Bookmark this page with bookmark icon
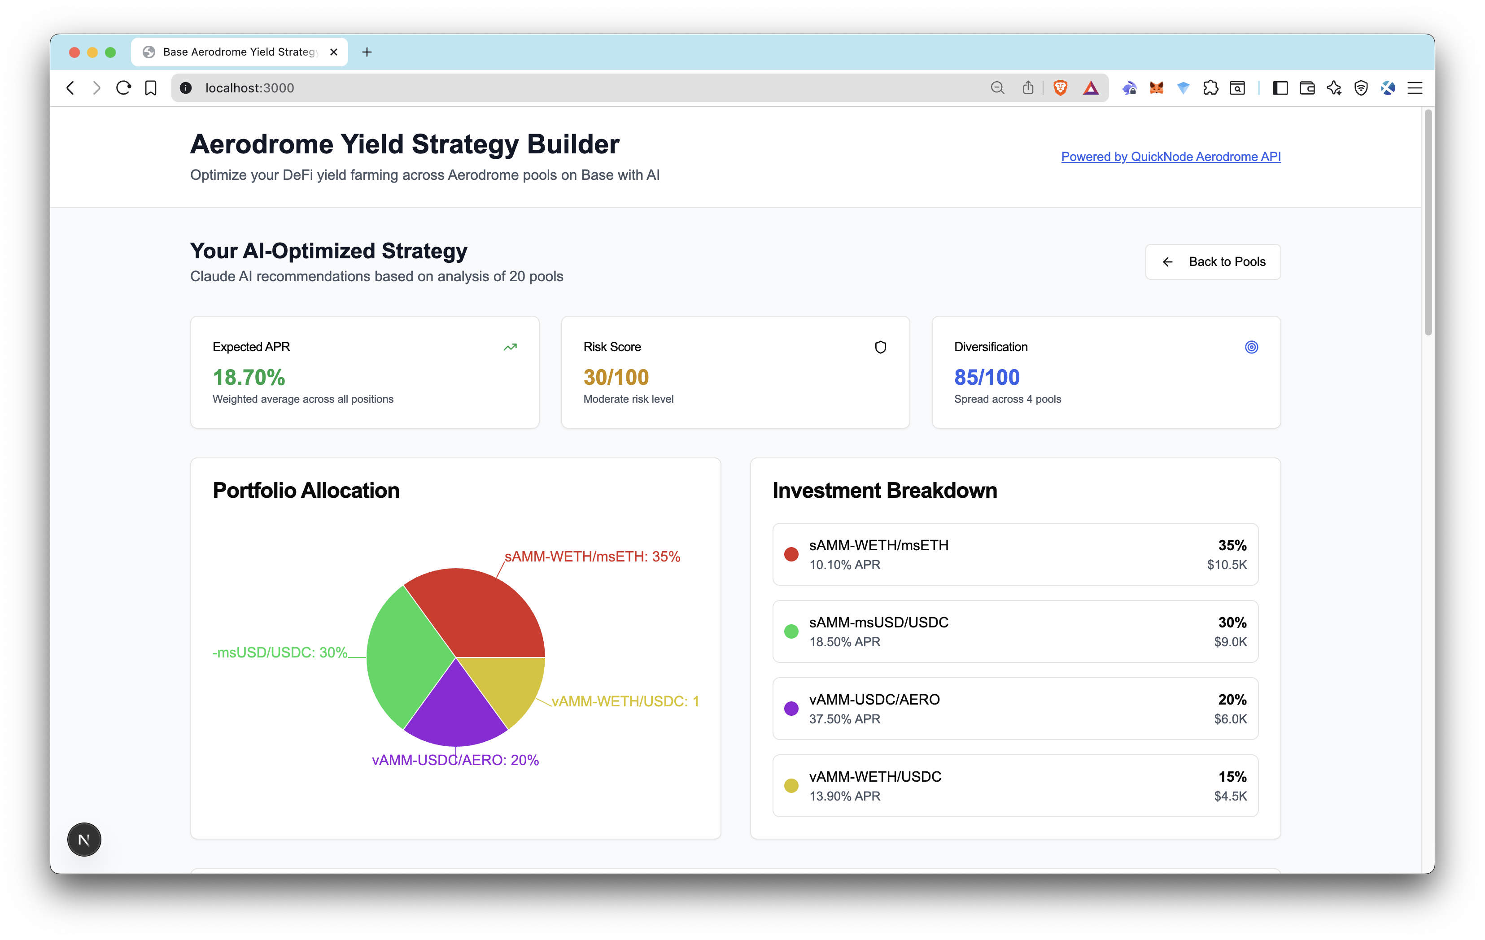The height and width of the screenshot is (940, 1485). click(x=150, y=88)
